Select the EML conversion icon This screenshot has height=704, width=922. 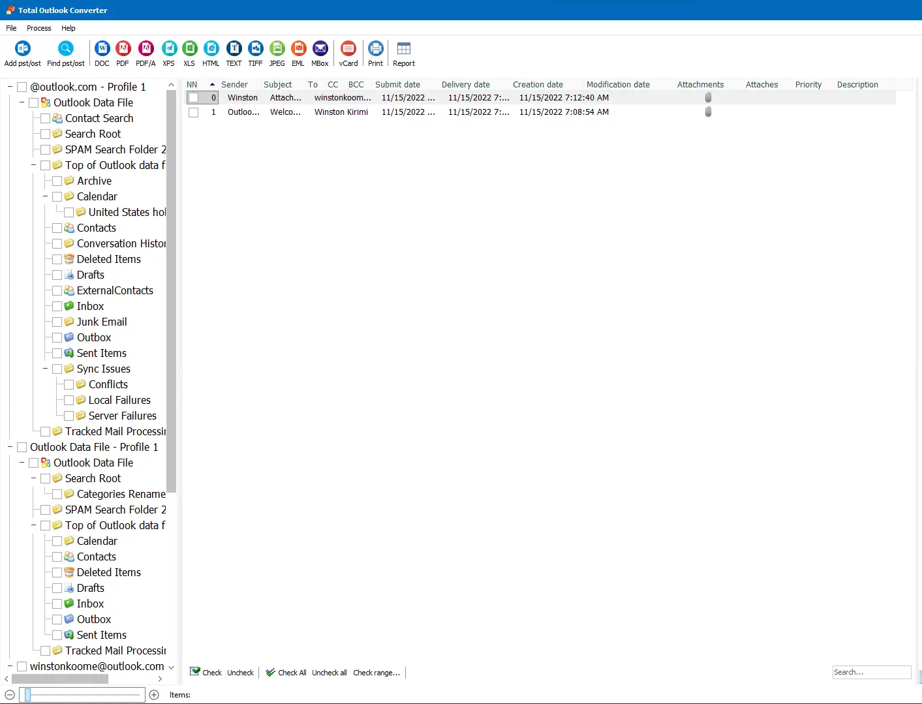tap(298, 48)
